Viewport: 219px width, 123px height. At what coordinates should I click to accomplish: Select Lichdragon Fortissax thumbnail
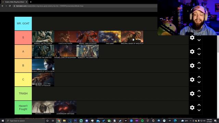[x=65, y=108]
